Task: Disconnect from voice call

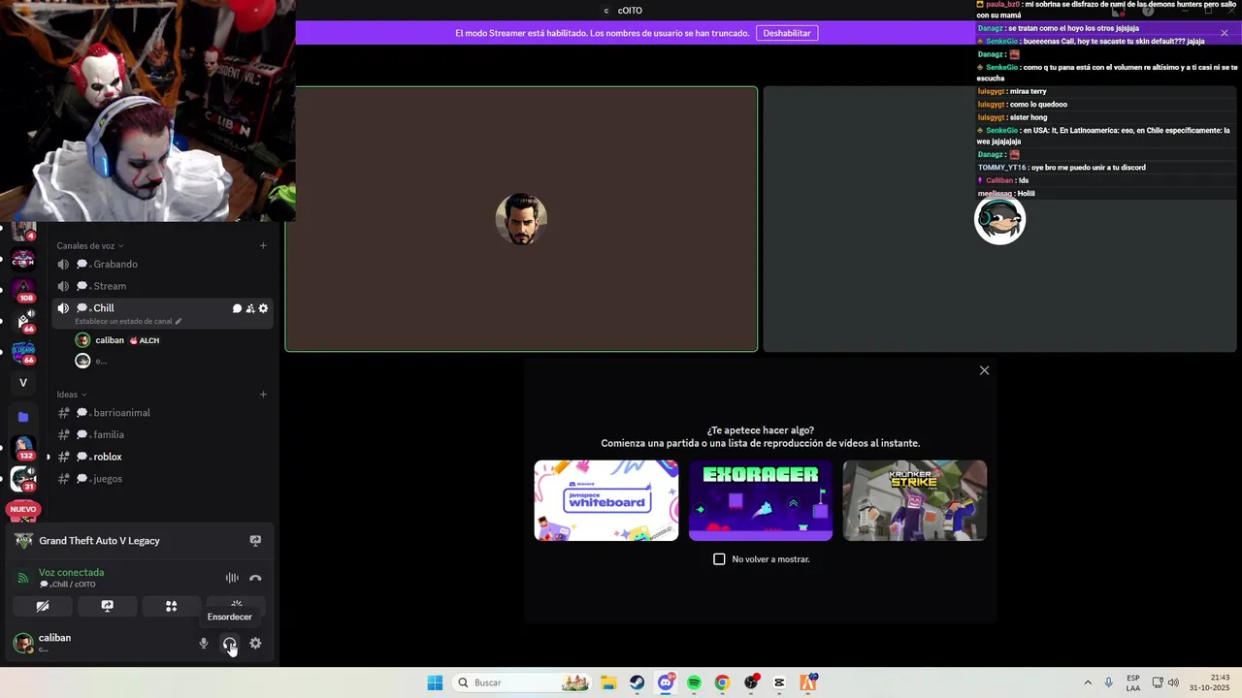Action: 255,578
